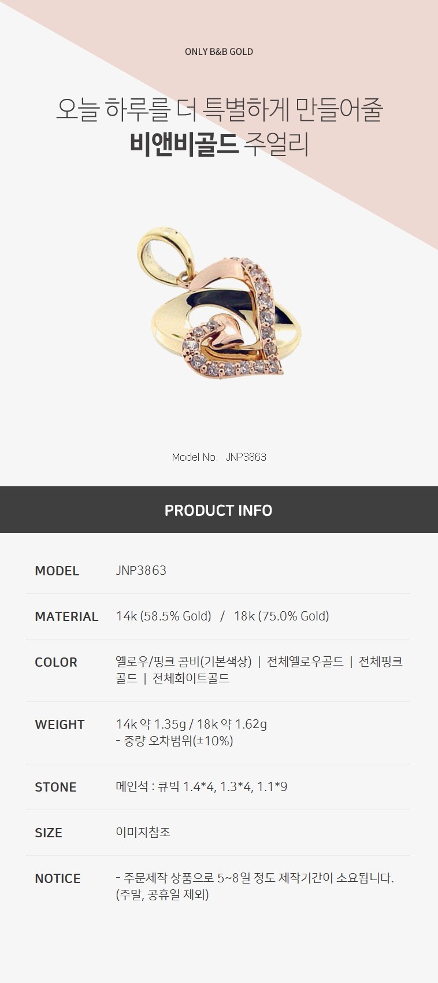Image resolution: width=438 pixels, height=983 pixels.
Task: Click the 옐로우/핑크 콤비(기본색상) color option
Action: pyautogui.click(x=184, y=662)
